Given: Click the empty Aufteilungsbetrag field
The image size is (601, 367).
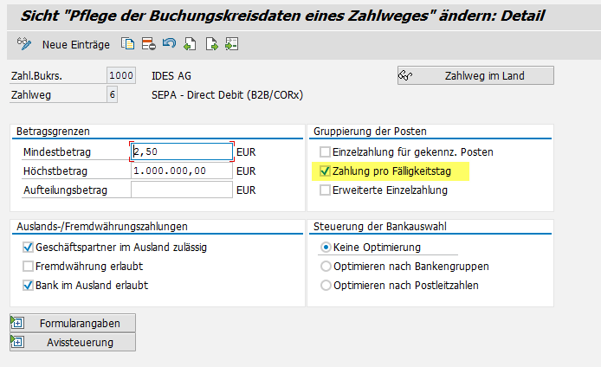Looking at the screenshot, I should tap(182, 190).
